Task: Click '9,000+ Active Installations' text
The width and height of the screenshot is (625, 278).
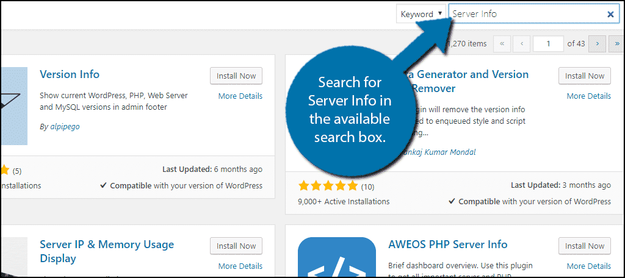Action: click(x=344, y=202)
